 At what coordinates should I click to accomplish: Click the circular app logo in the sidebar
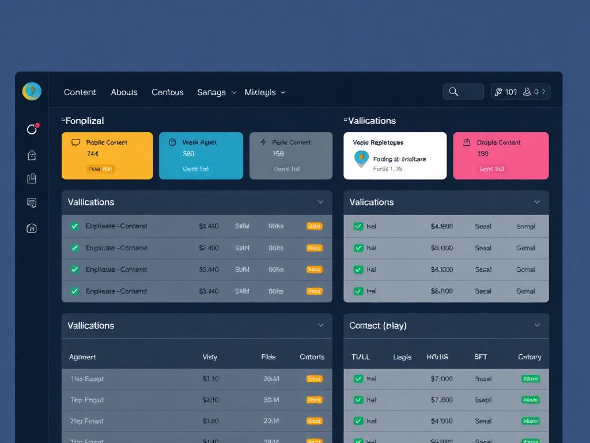(x=32, y=91)
